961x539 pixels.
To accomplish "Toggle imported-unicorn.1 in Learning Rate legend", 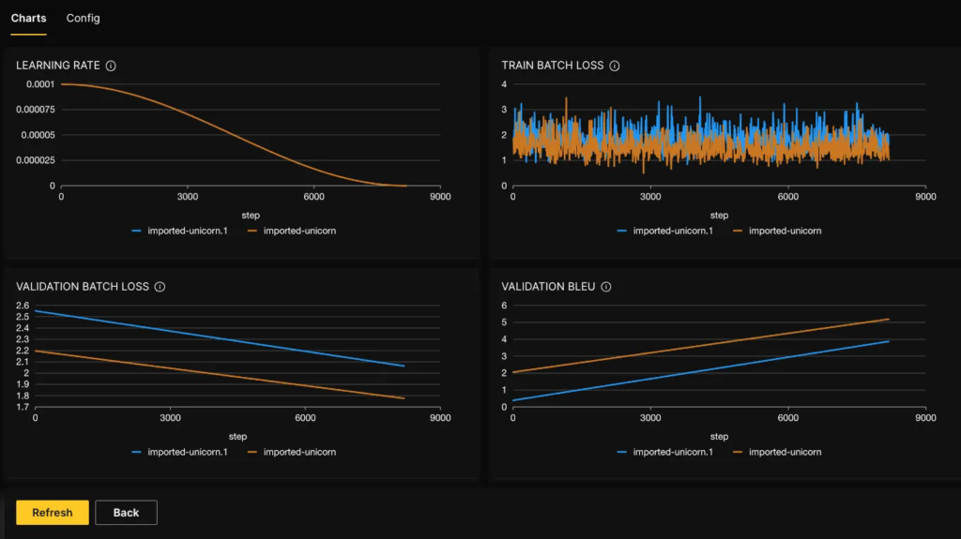I will [x=187, y=231].
